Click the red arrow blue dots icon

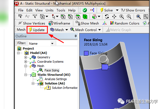[92, 10]
